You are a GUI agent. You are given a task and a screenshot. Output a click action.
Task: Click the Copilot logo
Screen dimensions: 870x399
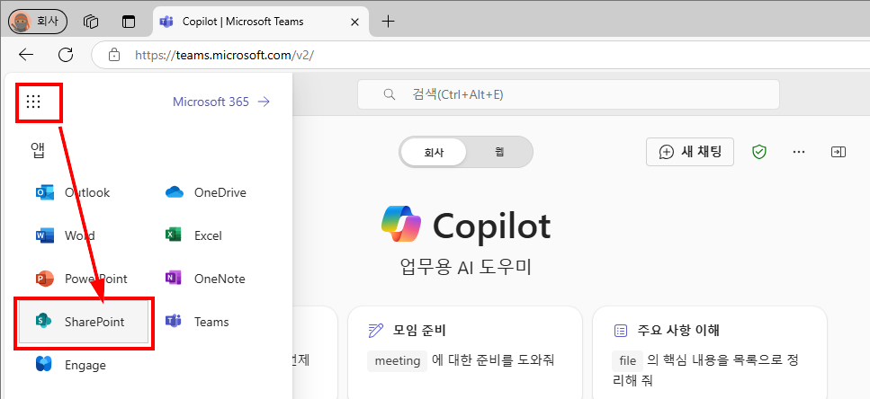pos(401,224)
